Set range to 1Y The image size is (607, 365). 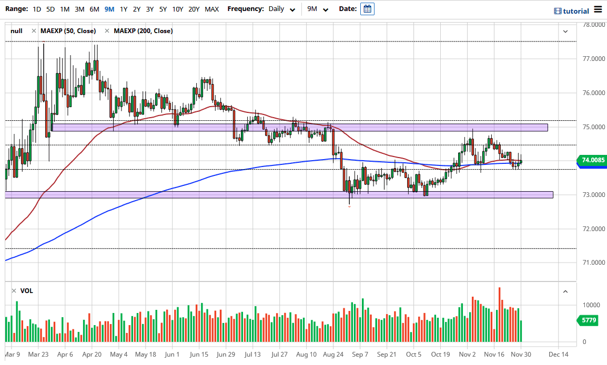pyautogui.click(x=124, y=9)
